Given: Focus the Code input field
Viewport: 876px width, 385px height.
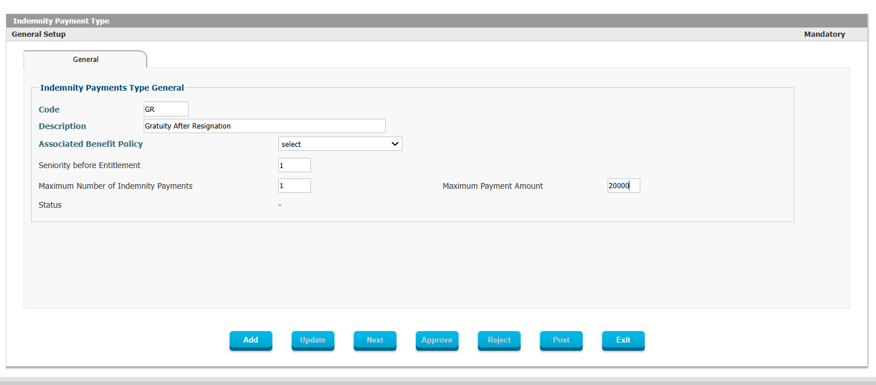Looking at the screenshot, I should (166, 109).
